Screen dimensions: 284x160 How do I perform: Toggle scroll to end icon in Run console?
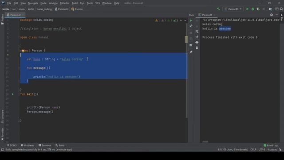tap(197, 37)
